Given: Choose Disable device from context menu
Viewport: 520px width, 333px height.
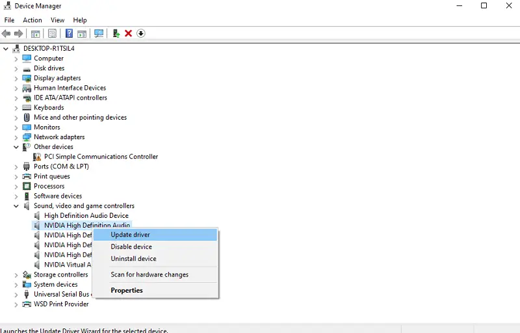Looking at the screenshot, I should click(155, 246).
